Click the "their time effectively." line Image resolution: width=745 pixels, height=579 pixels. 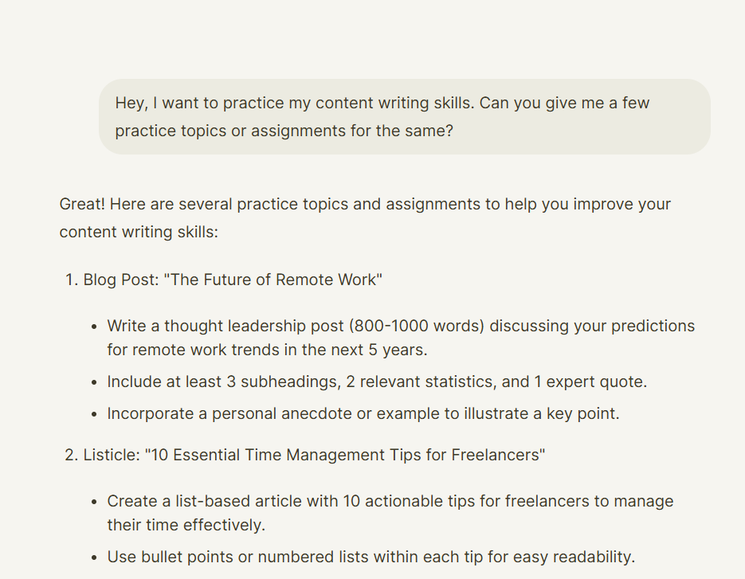(186, 526)
